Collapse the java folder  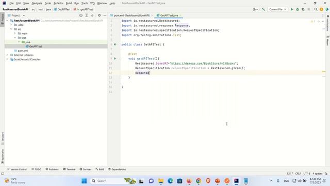pyautogui.click(x=19, y=42)
